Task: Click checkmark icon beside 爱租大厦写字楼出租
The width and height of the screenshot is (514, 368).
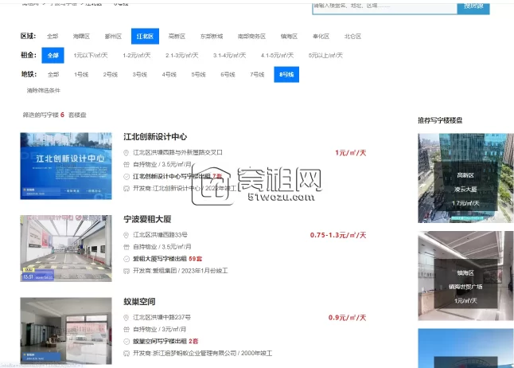Action: 127,259
